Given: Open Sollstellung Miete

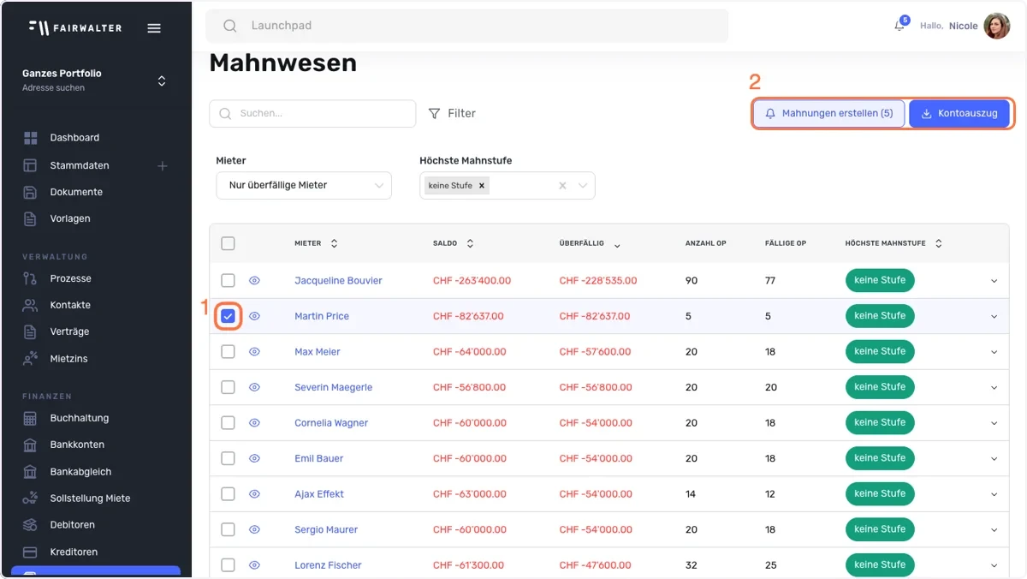Looking at the screenshot, I should click(90, 498).
